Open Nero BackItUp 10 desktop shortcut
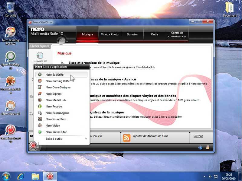 [11, 60]
